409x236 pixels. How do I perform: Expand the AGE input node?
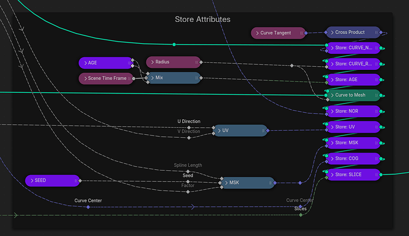tap(85, 63)
